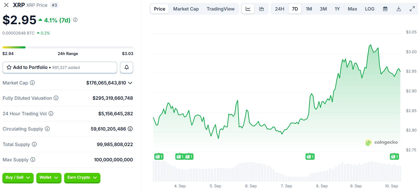Click the line chart view icon
The width and height of the screenshot is (418, 190).
click(x=248, y=9)
